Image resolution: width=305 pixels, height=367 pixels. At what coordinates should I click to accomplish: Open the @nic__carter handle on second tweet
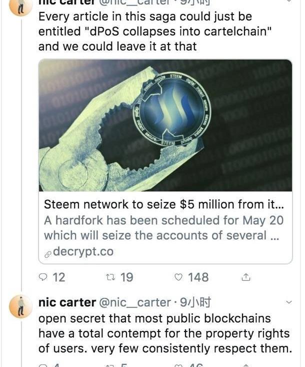[135, 302]
